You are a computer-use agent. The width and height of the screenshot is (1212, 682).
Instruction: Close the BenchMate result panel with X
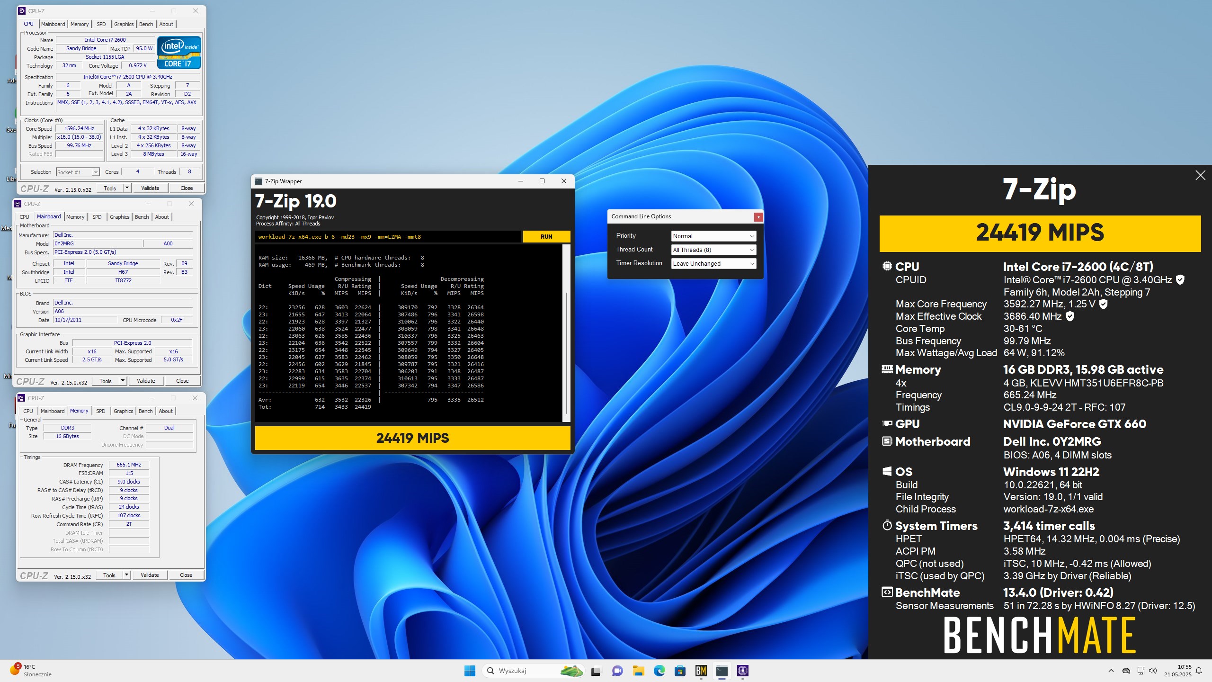tap(1200, 175)
